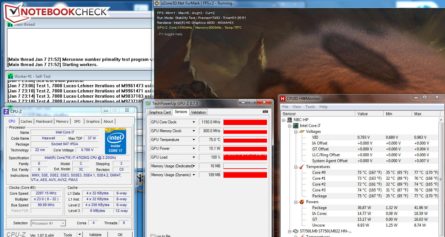Open the HWMonitor Help menu
This screenshot has height=237, width=445.
click(x=323, y=107)
